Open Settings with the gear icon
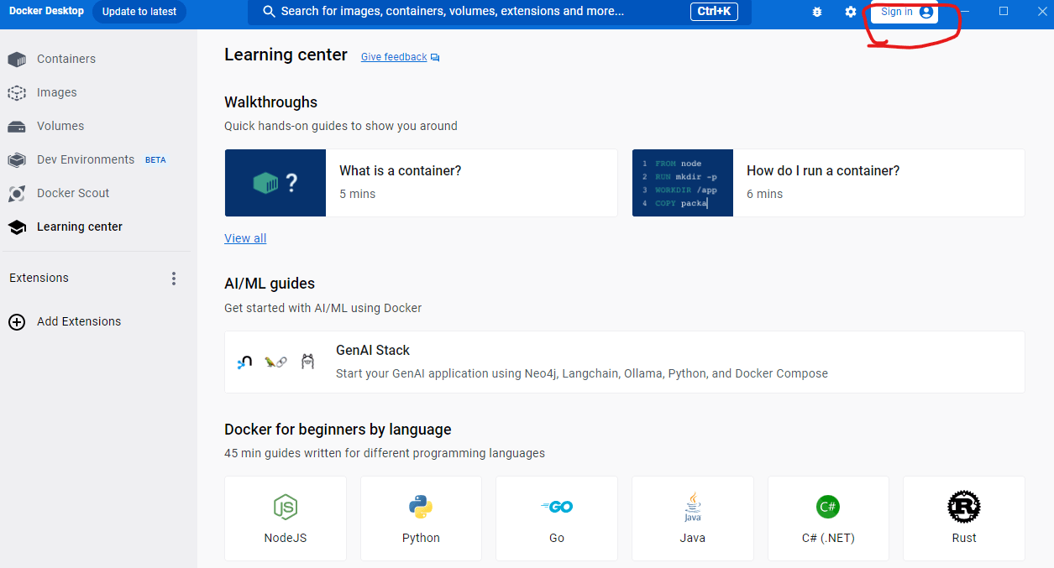Screen dimensions: 1054x568 [851, 13]
